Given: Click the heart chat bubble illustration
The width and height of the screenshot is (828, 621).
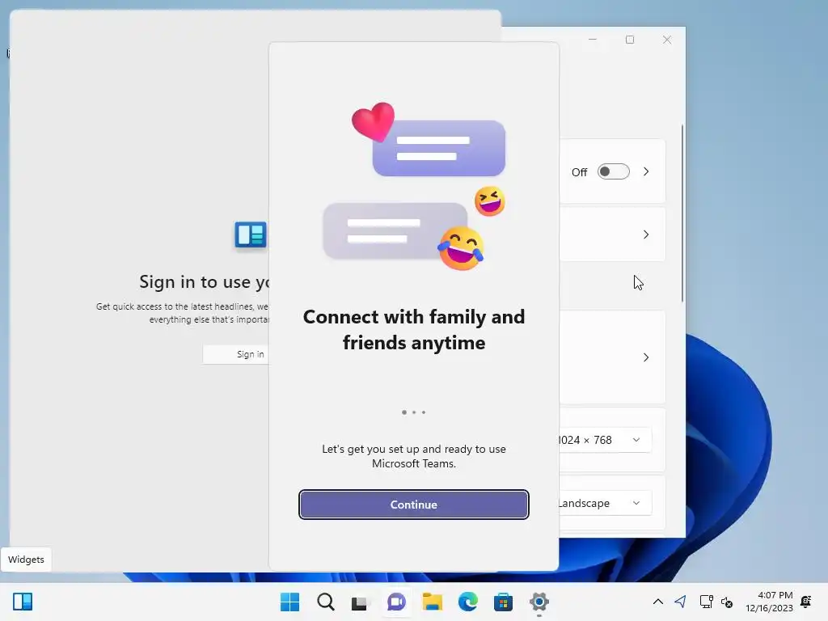Looking at the screenshot, I should 429,140.
